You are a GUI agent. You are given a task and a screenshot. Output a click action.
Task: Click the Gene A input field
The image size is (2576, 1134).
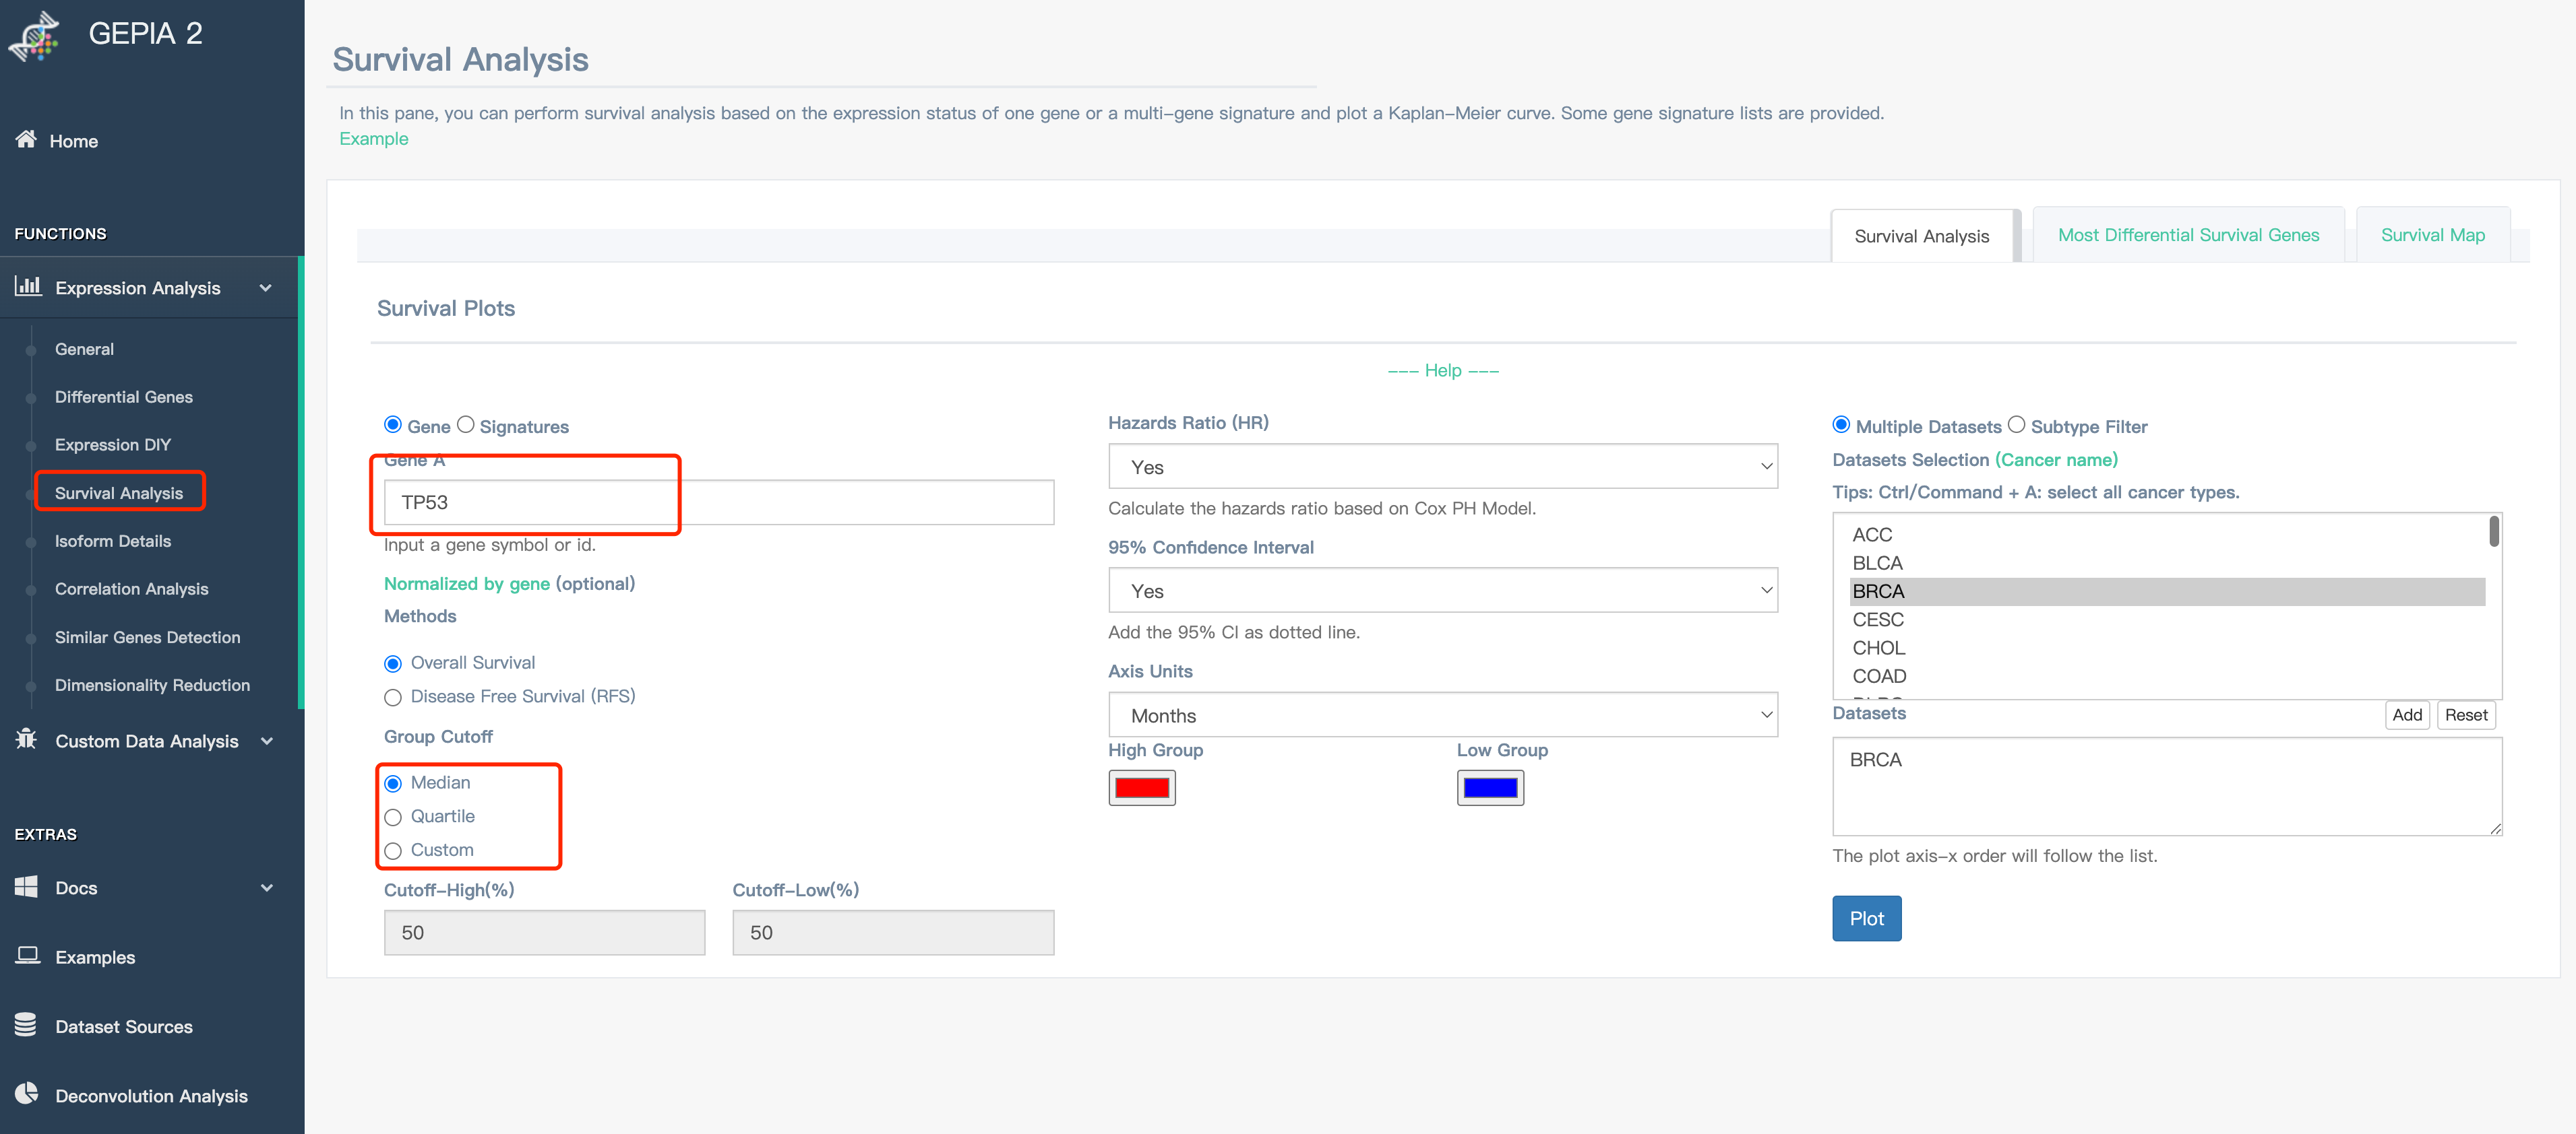click(x=718, y=502)
